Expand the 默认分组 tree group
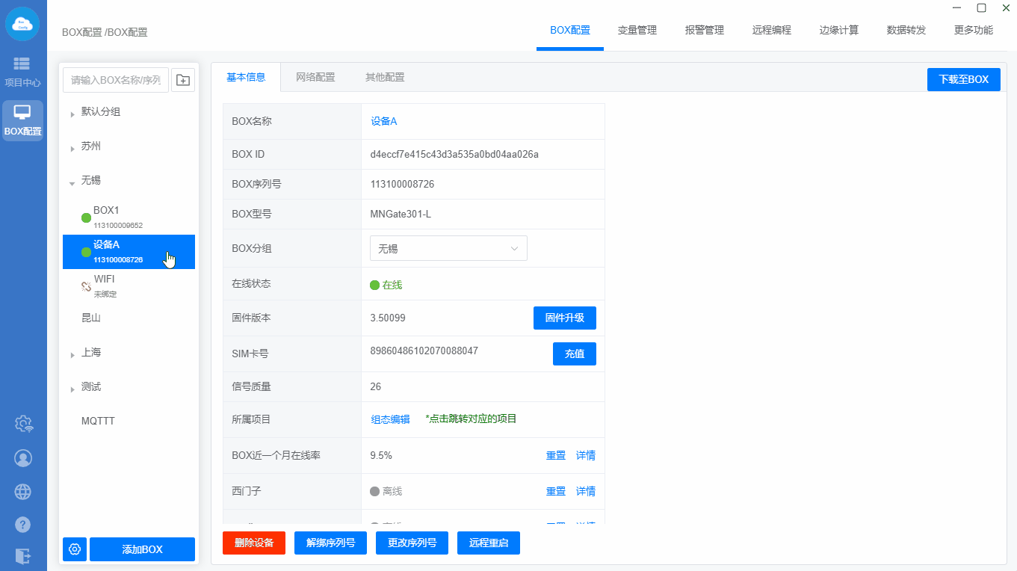The width and height of the screenshot is (1017, 571). [72, 114]
